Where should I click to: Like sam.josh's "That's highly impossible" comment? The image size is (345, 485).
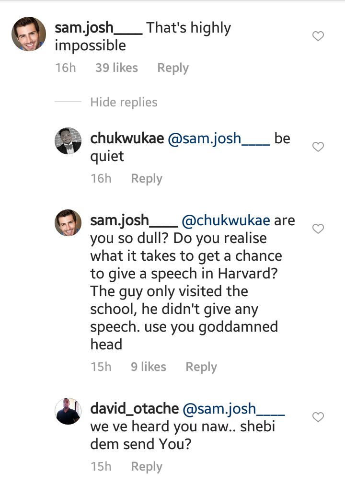[x=318, y=36]
